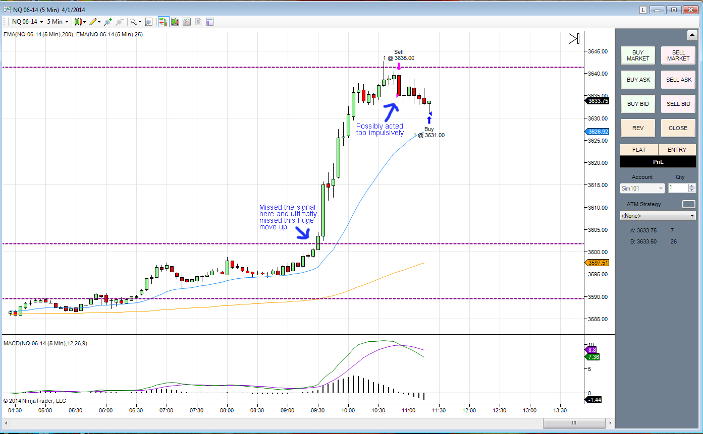Toggle the Chart Trader panel icon

[x=164, y=22]
